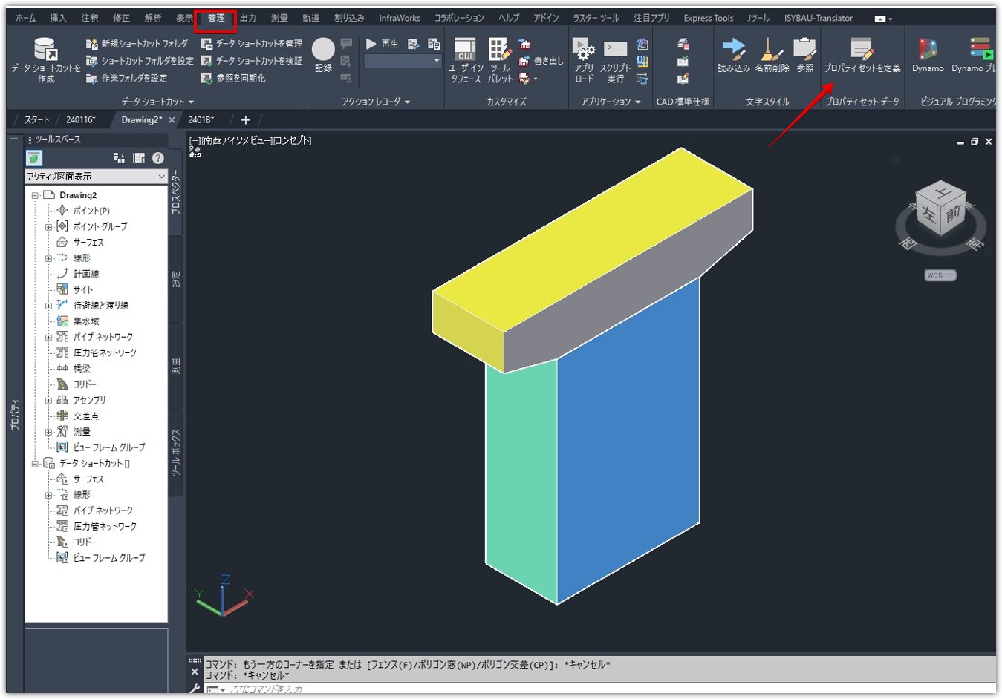Collapse the Drawing2 tree node
Screen dimensions: 1002x699
(35, 196)
